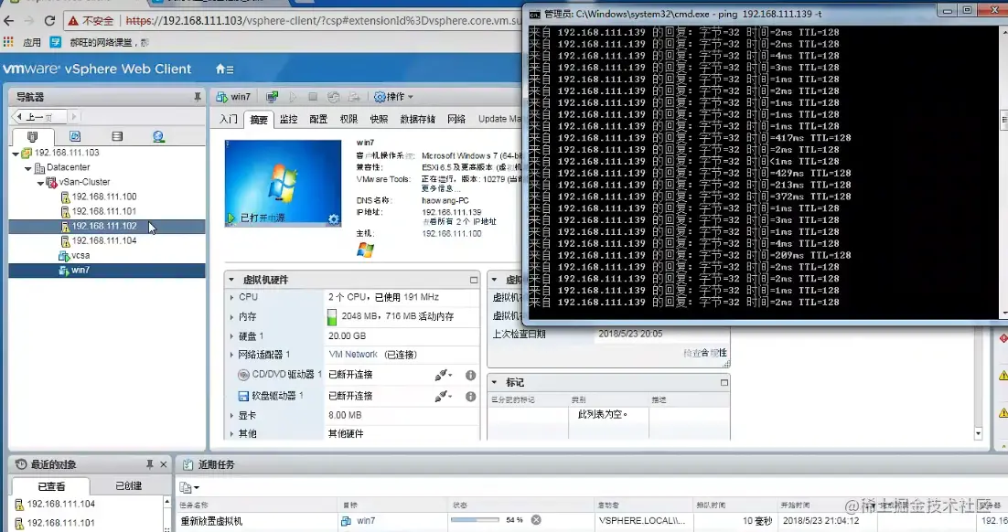The image size is (1008, 532).
Task: Open the recent tasks filter dropdown
Action: point(189,488)
